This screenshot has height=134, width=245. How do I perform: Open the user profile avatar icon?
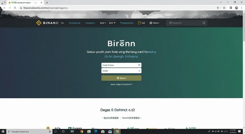tap(236, 8)
